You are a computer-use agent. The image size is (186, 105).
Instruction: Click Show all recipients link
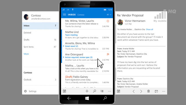149,29
